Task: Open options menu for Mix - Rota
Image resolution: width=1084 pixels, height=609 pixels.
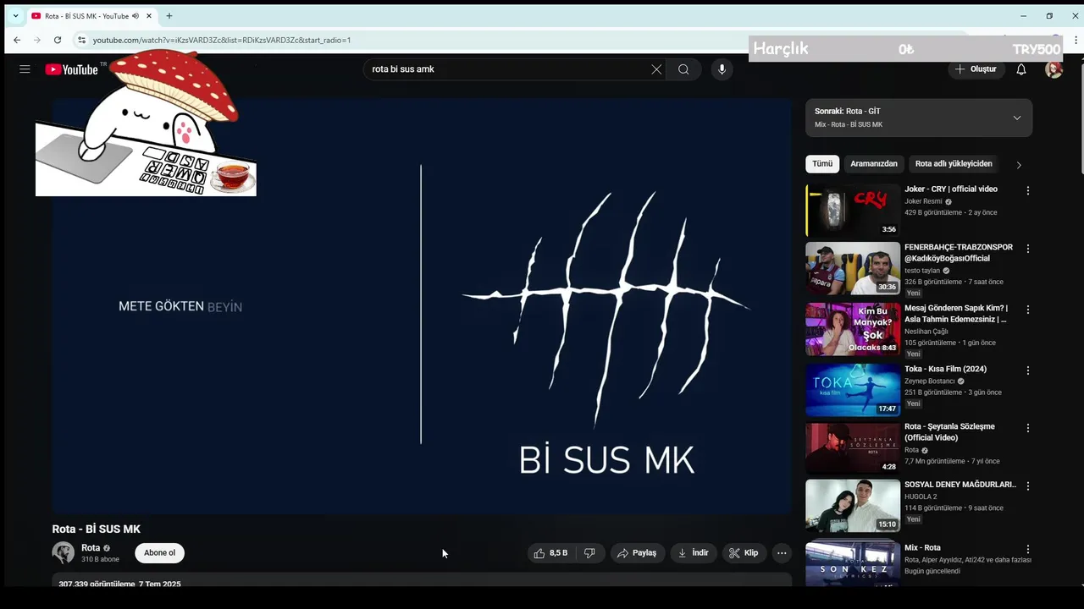Action: click(1028, 549)
